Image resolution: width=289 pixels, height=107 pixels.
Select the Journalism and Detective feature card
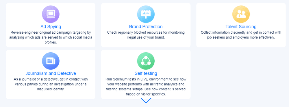click(51, 74)
